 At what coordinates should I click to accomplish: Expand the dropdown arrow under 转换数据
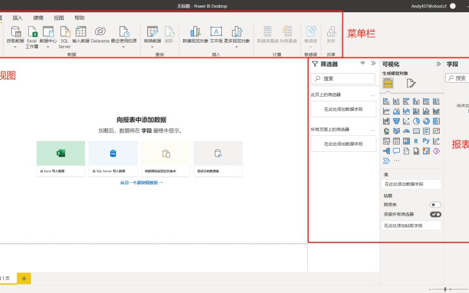click(152, 47)
